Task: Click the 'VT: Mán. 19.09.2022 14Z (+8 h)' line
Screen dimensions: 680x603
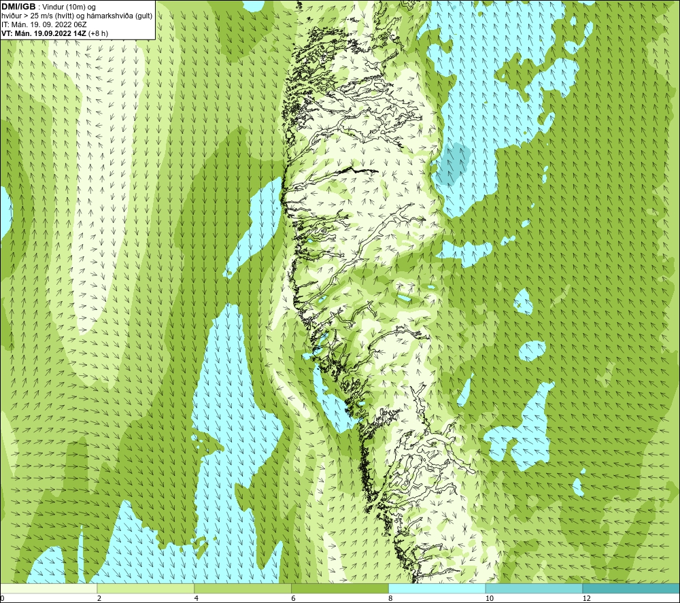Action: pos(54,33)
